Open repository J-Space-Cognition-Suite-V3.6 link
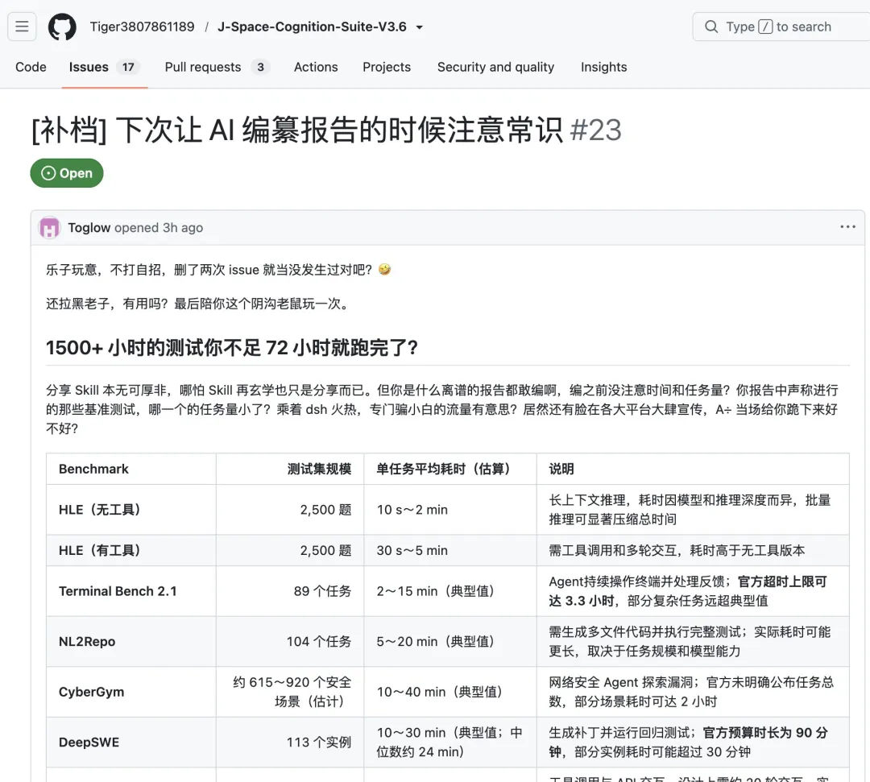 pyautogui.click(x=312, y=27)
